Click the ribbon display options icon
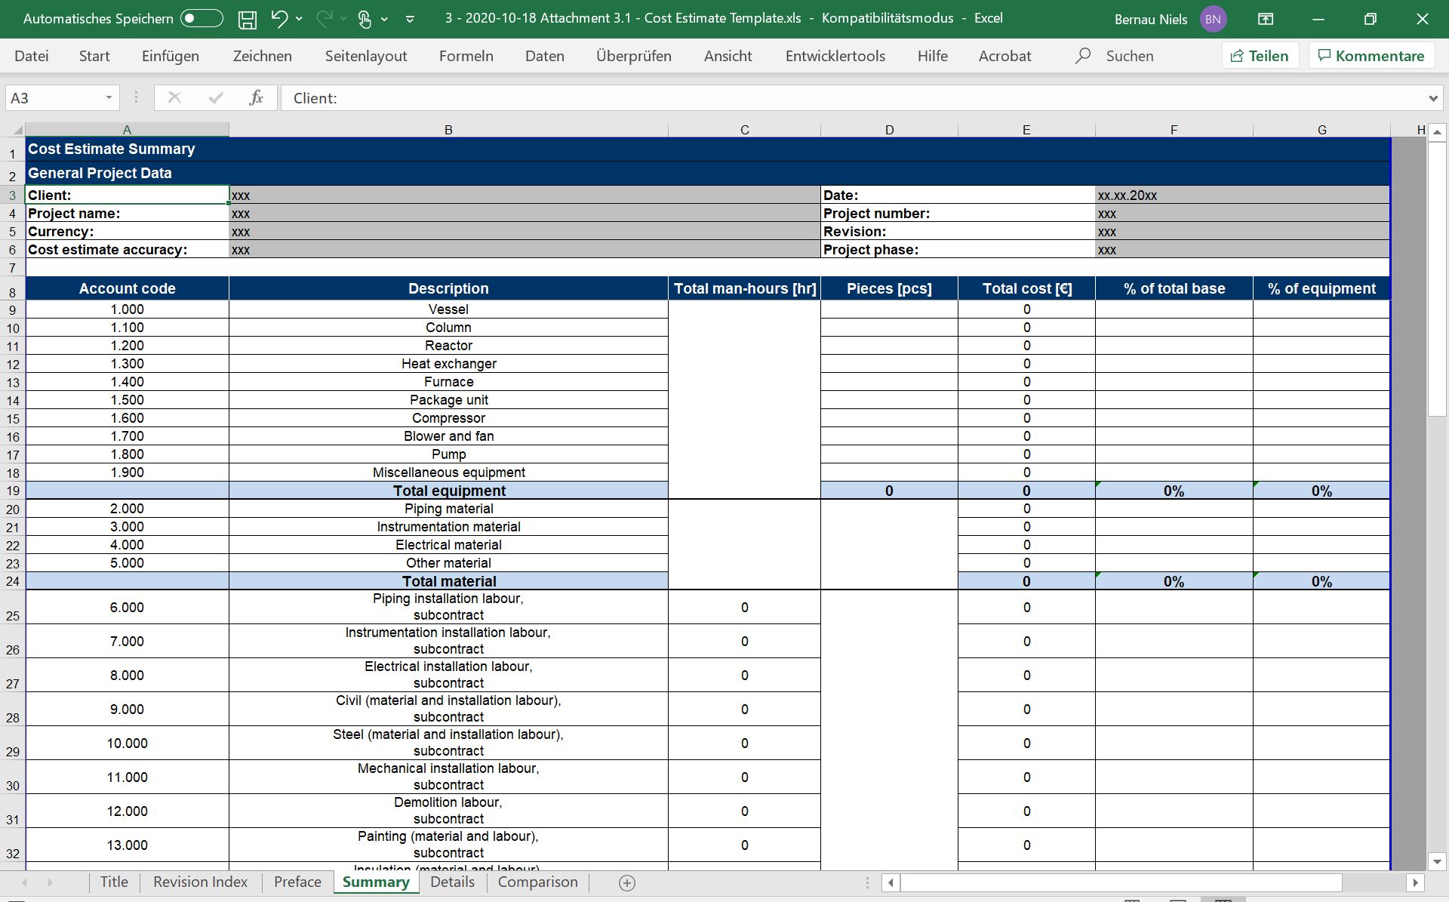Viewport: 1449px width, 902px height. 1266,19
